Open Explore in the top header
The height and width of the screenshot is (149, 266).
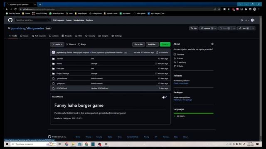pyautogui.click(x=89, y=20)
